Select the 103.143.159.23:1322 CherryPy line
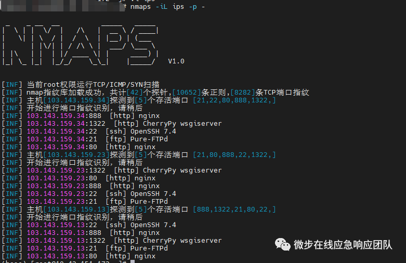Image resolution: width=406 pixels, height=263 pixels. [x=112, y=170]
